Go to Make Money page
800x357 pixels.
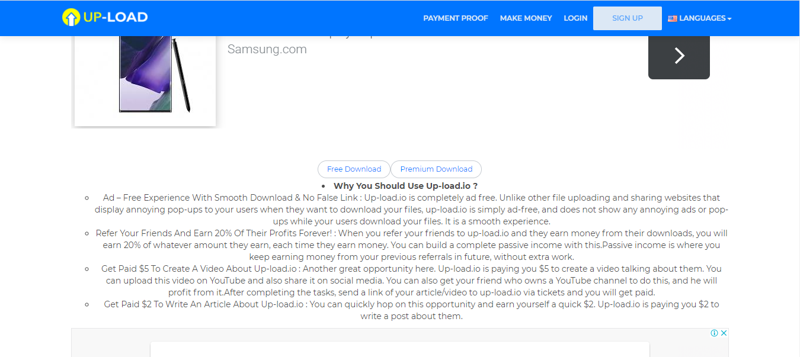tap(526, 18)
